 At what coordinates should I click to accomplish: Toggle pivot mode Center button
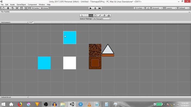tap(36, 8)
